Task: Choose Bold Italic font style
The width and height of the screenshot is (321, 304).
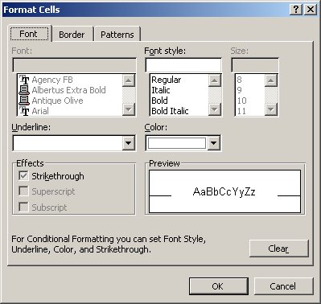Action: pos(170,111)
